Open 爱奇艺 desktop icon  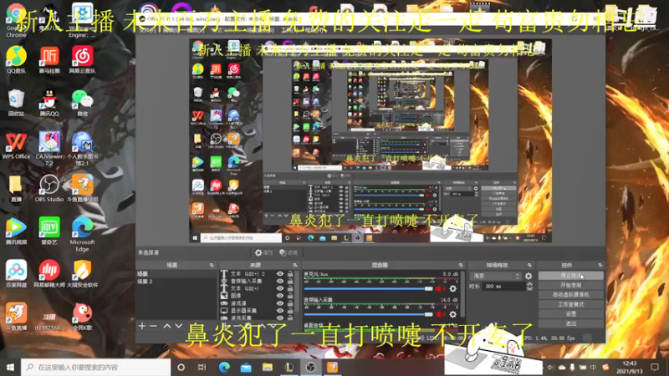(49, 231)
